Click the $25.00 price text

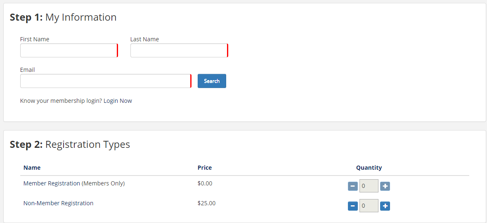(x=206, y=203)
